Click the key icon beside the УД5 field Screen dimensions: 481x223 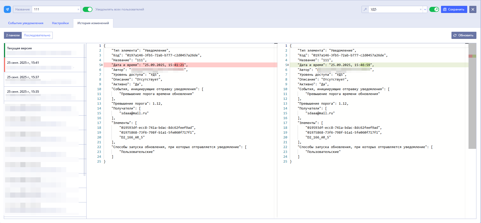coord(365,9)
